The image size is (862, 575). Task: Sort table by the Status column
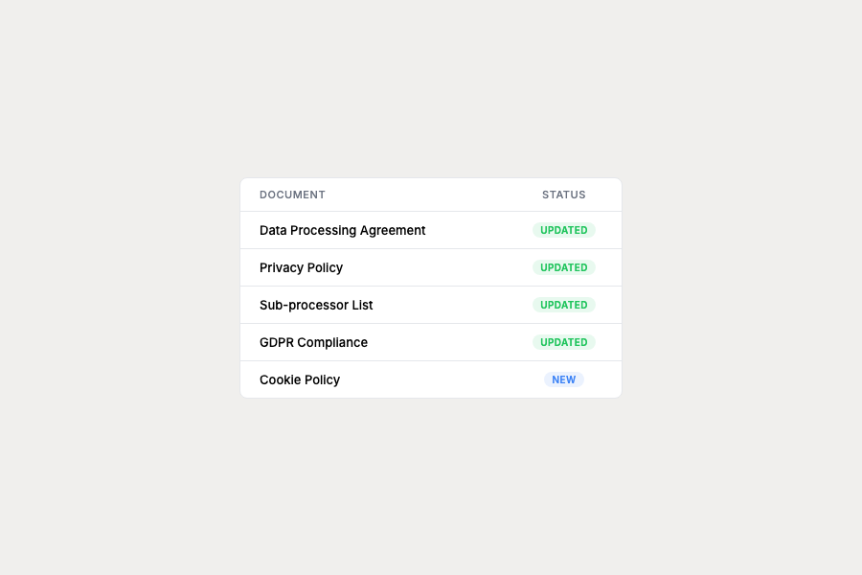[x=563, y=195]
